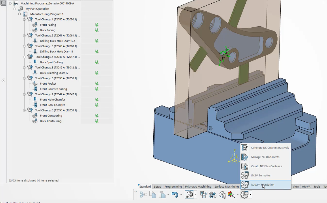This screenshot has height=203, width=327.
Task: Click the Front Pocket operation icon
Action: [35, 83]
